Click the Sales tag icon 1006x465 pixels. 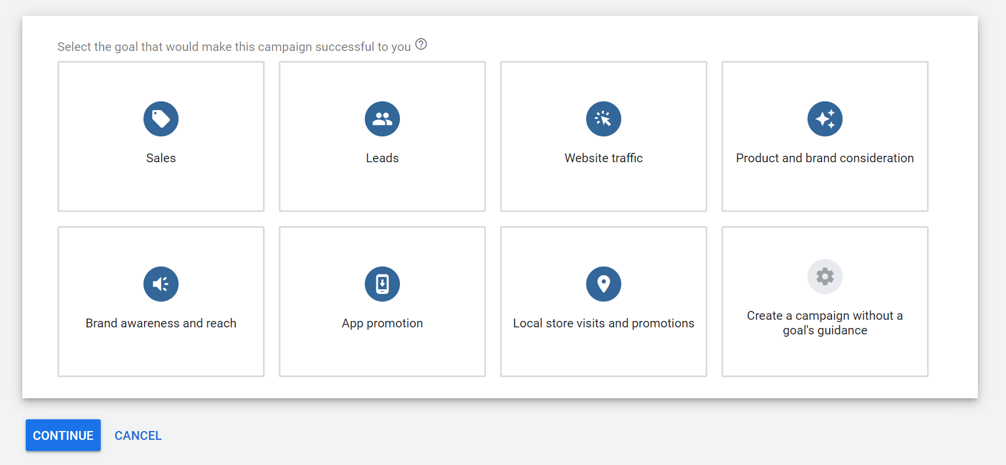[161, 119]
